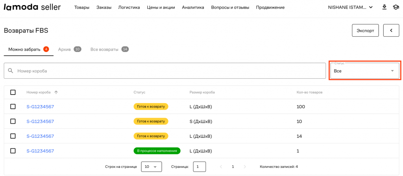Open the graduation cap training icon
The image size is (403, 176).
point(396,7)
